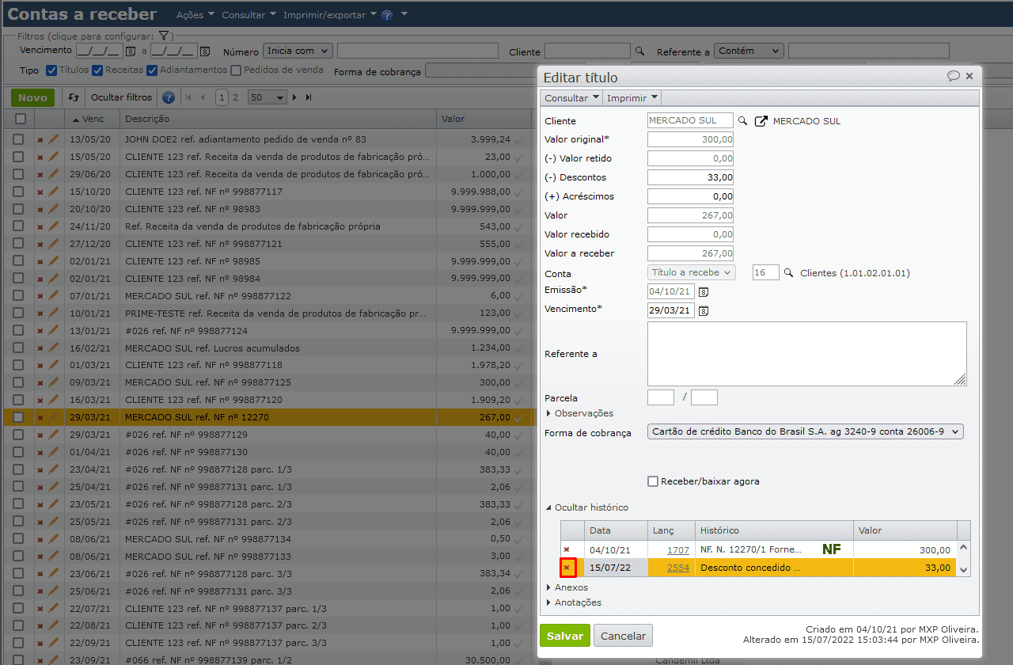The height and width of the screenshot is (665, 1013).
Task: Open MERCADO SUL client external link icon
Action: point(761,121)
